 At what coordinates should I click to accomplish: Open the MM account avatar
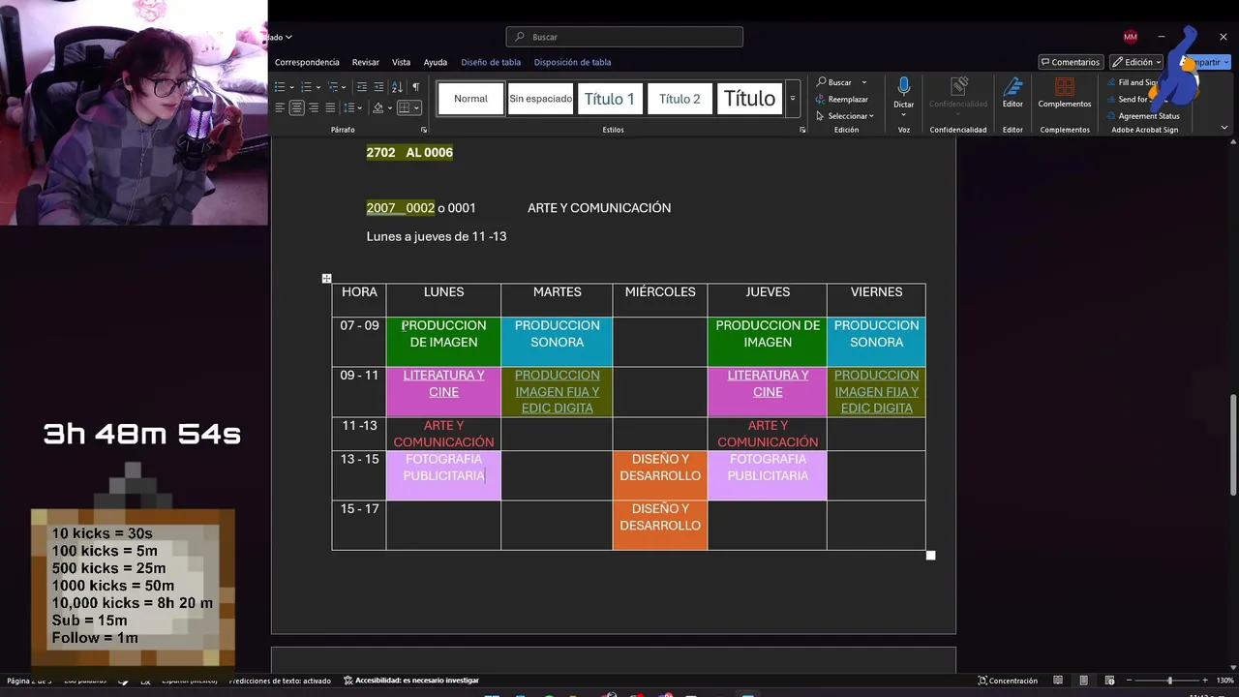coord(1130,37)
